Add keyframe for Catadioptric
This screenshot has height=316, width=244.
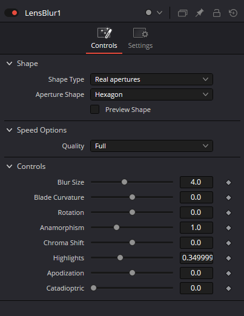pyautogui.click(x=228, y=288)
